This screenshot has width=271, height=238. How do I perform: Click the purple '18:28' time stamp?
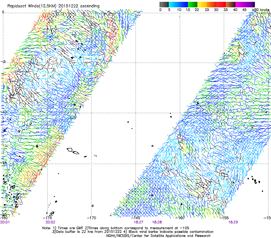tap(157, 222)
